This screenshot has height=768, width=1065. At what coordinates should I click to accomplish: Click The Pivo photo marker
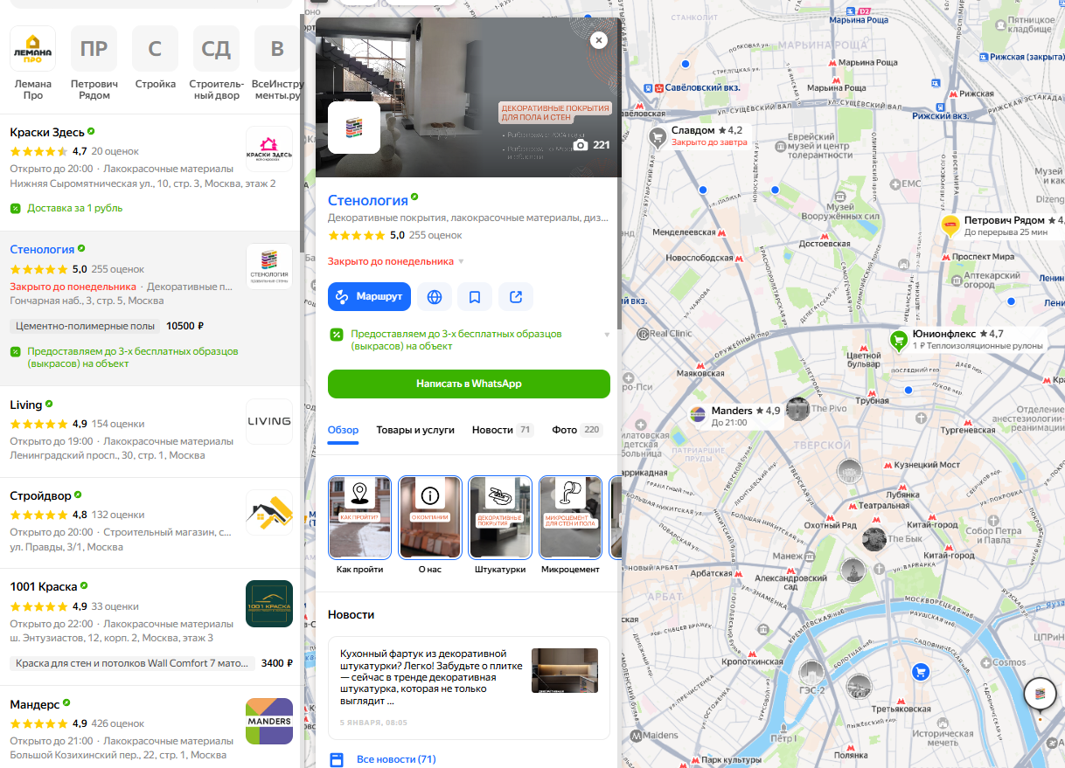(x=797, y=409)
